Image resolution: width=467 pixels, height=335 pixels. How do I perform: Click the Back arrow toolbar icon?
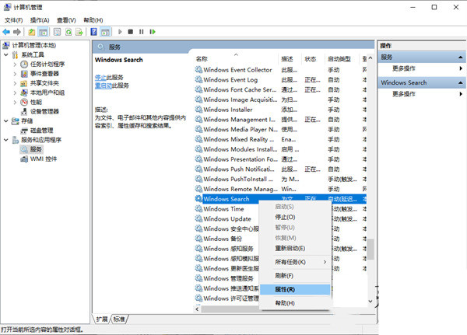tap(6, 32)
